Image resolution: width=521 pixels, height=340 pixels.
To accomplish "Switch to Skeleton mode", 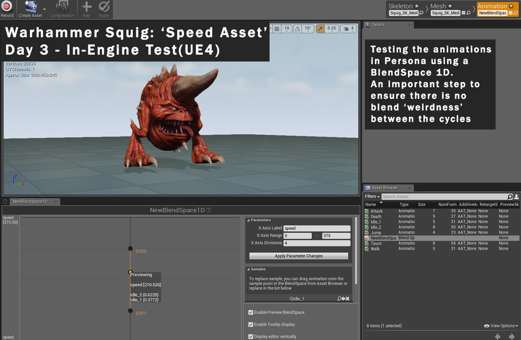I will pos(403,6).
